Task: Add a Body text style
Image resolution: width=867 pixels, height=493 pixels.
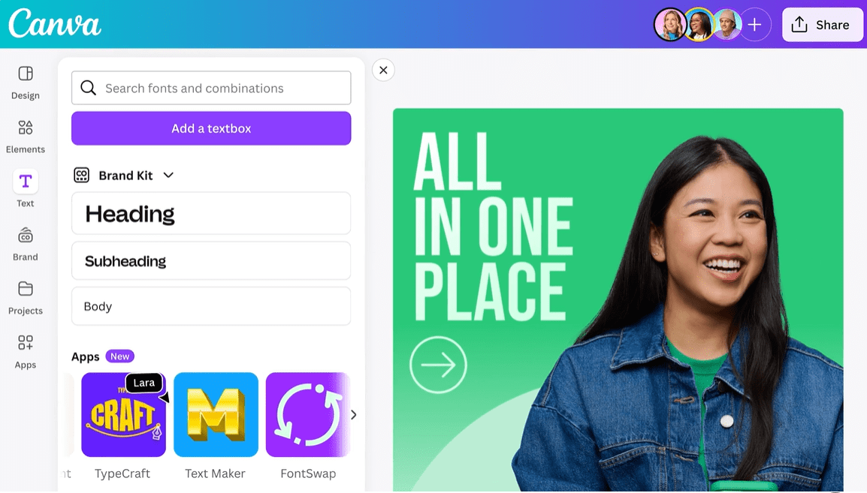Action: [211, 306]
